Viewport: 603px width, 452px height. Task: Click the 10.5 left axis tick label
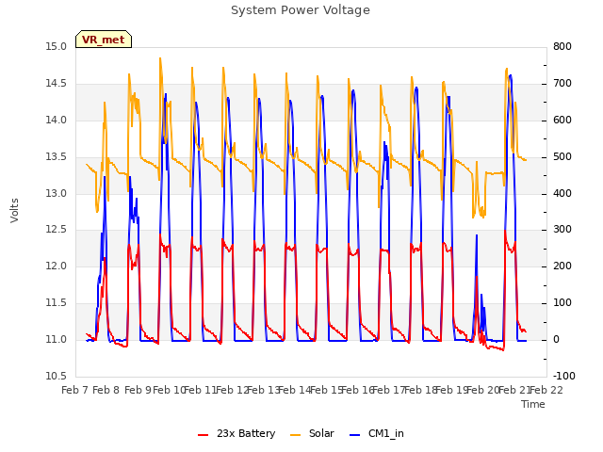tap(57, 376)
